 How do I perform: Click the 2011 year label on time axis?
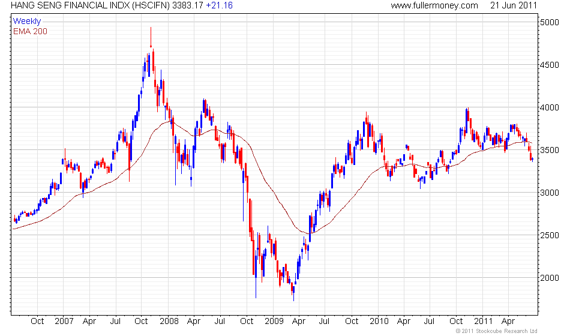(483, 322)
